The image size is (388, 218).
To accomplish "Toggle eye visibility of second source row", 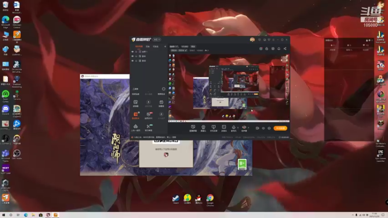I will (132, 56).
